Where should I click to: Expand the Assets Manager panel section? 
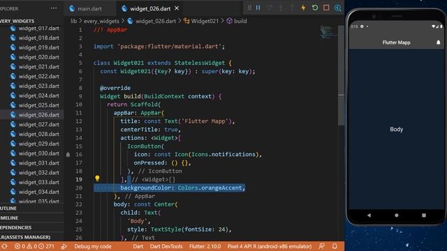(31, 237)
